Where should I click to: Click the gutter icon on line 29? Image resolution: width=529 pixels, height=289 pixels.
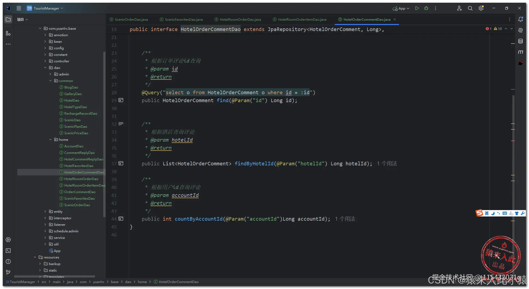point(121,100)
